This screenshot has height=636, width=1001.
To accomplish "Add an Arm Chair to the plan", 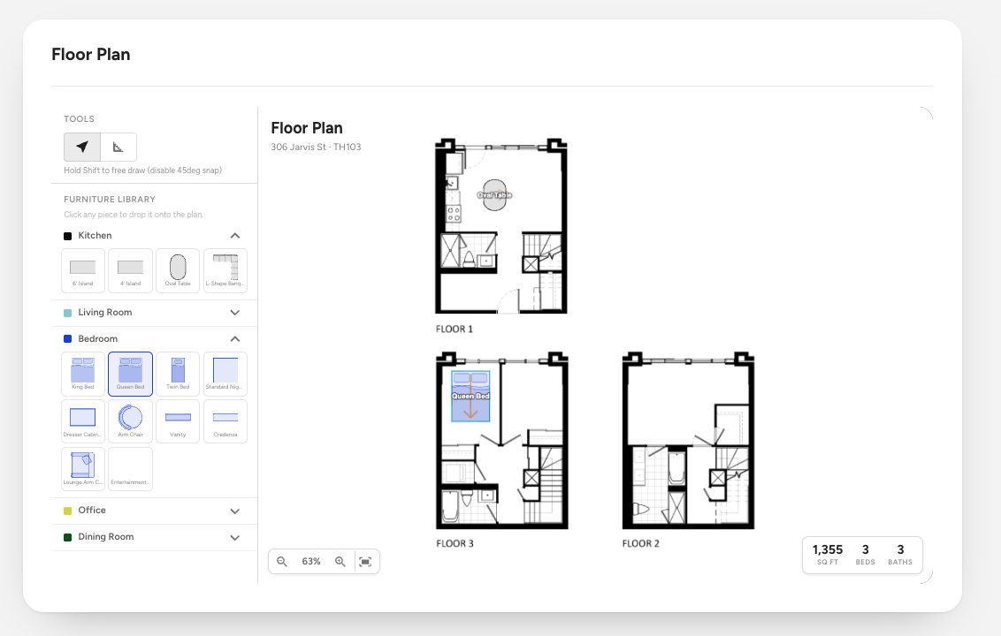I will click(x=130, y=421).
